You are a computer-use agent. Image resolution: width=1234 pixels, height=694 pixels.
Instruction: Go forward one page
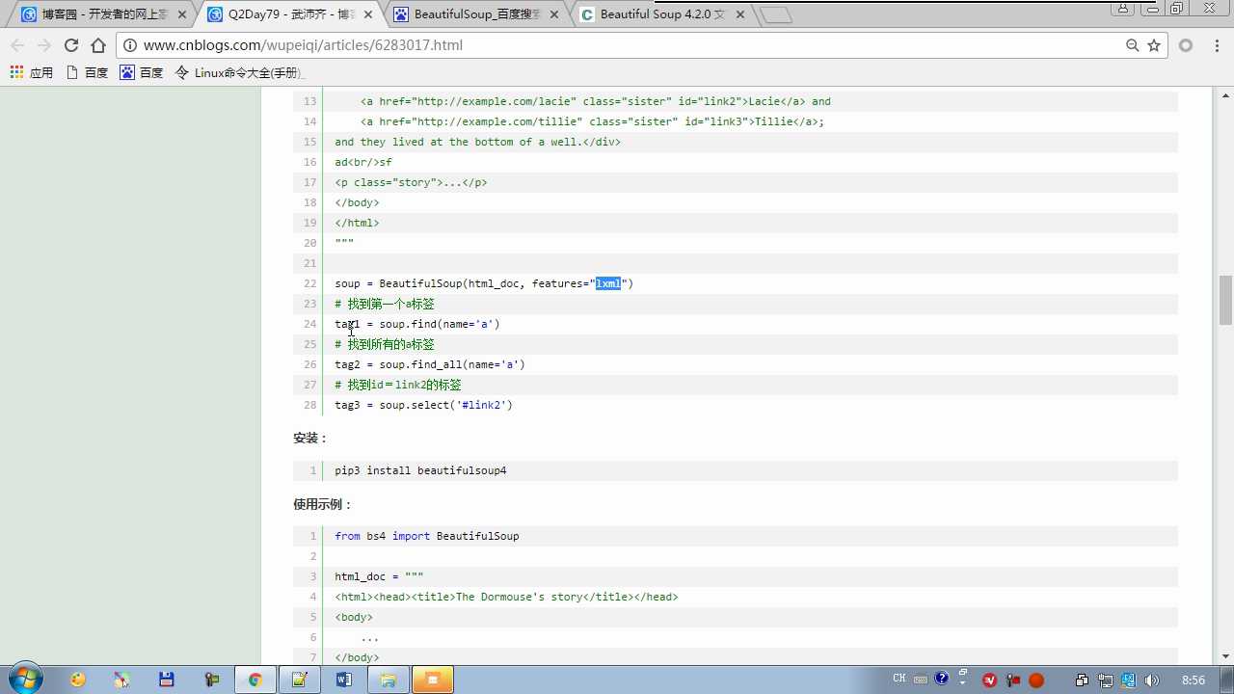click(43, 45)
